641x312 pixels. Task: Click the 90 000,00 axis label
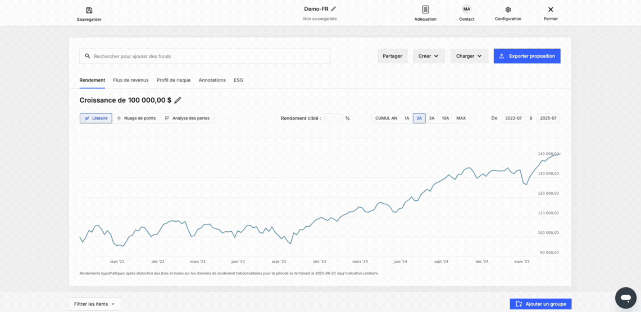pyautogui.click(x=549, y=253)
